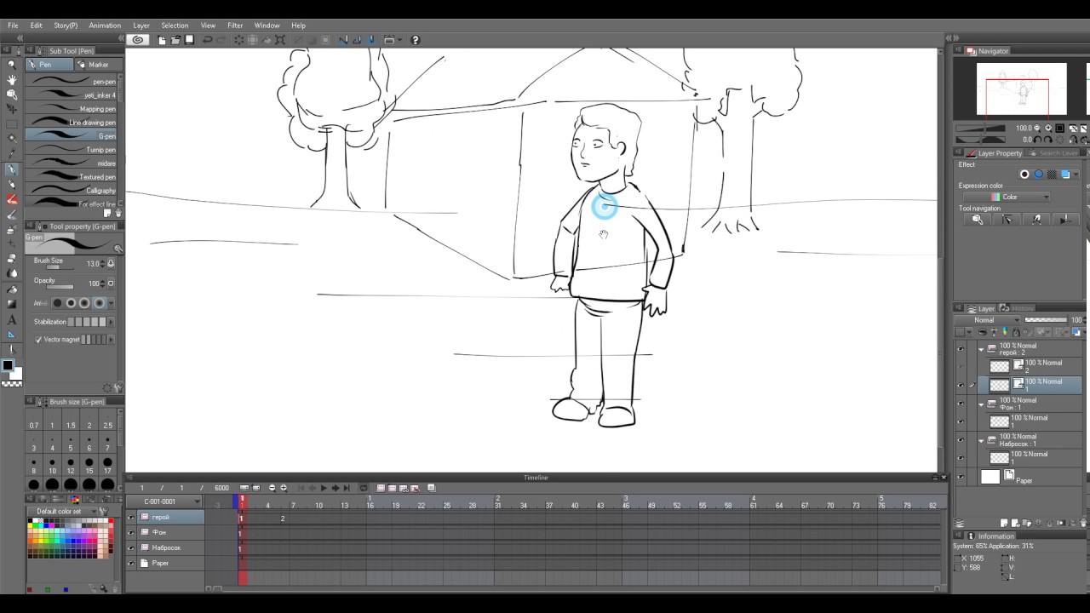
Task: Expand Anti-aliasing options dropdown arrow
Action: pyautogui.click(x=111, y=303)
